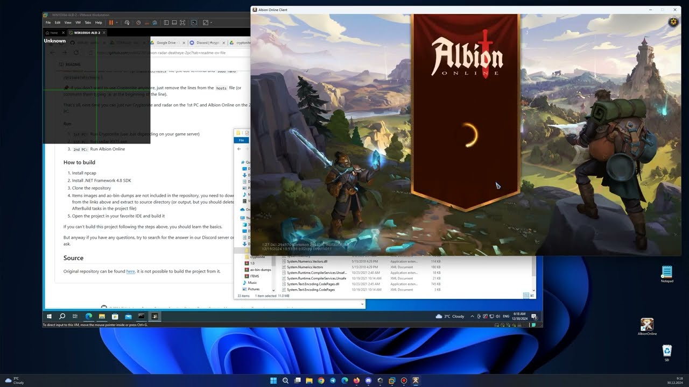Open the guest clock showing 6:18 AM
The image size is (689, 387).
tap(520, 317)
